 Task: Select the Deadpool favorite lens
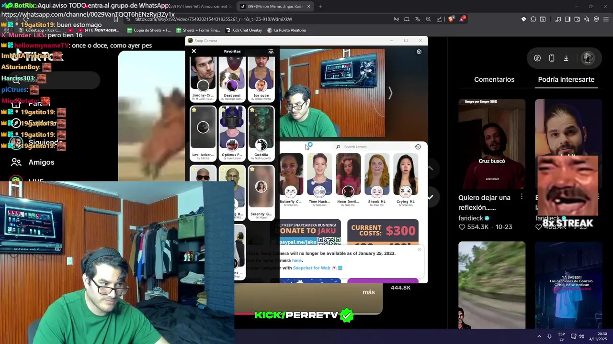(232, 79)
